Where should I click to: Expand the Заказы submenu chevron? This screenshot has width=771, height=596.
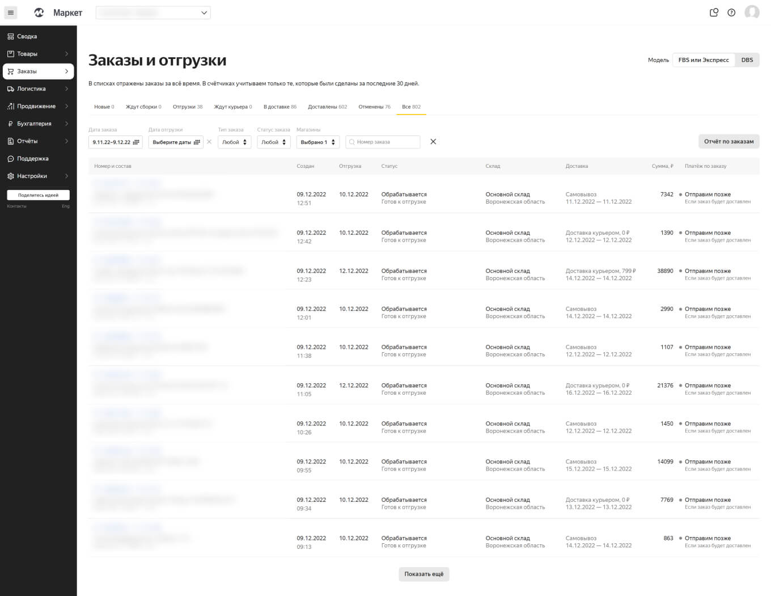point(66,71)
